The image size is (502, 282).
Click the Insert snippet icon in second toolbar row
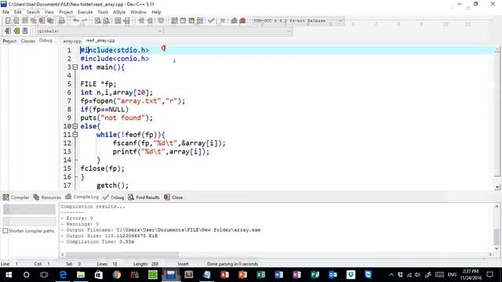7,31
